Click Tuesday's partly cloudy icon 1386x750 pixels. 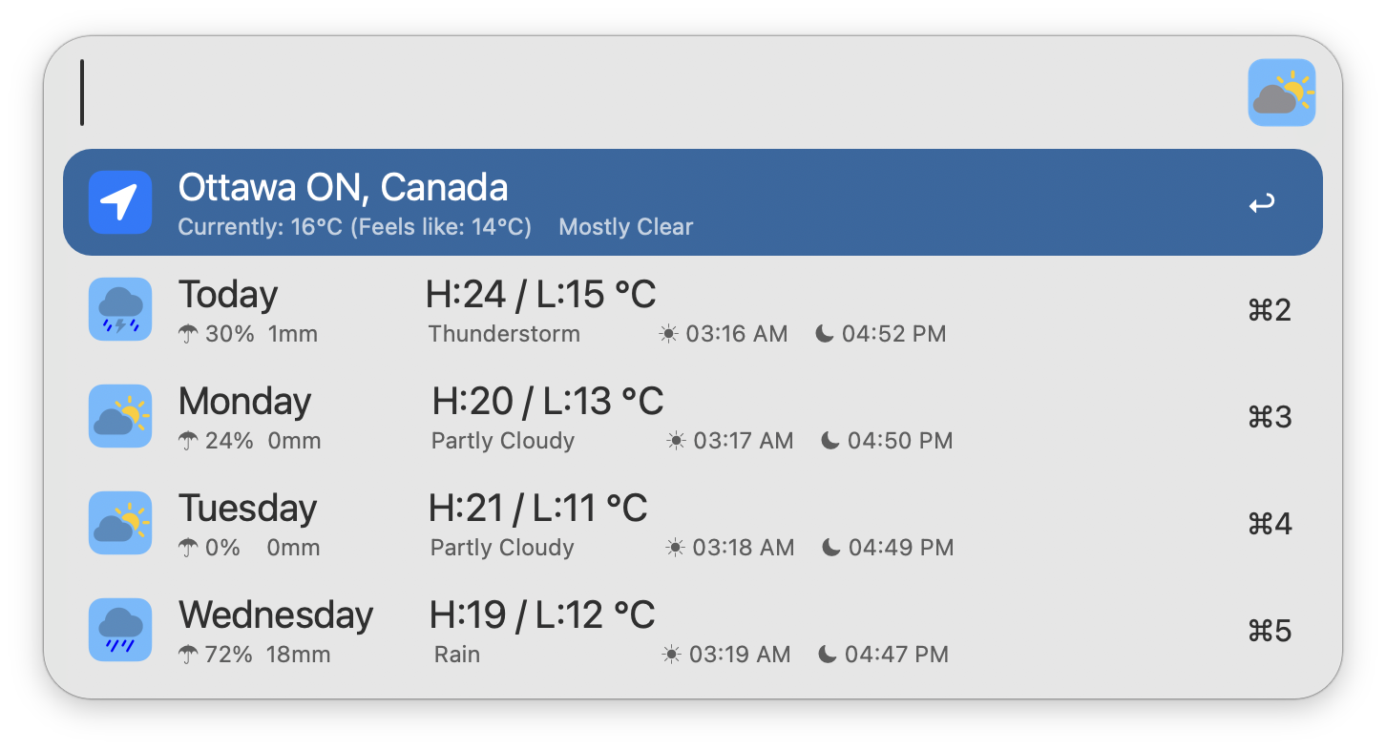point(120,523)
